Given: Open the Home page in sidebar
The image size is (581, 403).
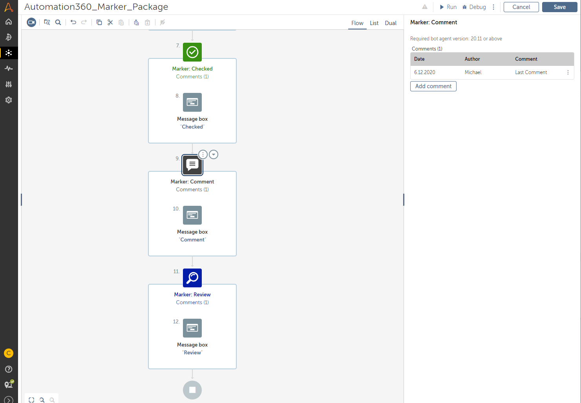Looking at the screenshot, I should pyautogui.click(x=9, y=22).
